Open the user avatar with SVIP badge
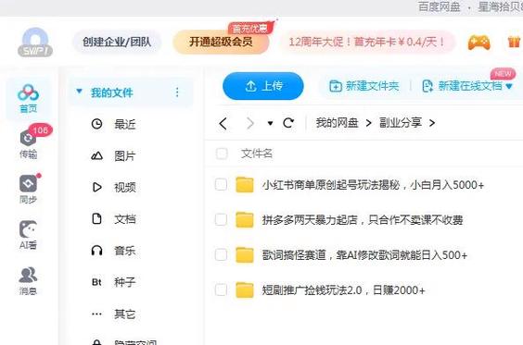 [x=35, y=43]
